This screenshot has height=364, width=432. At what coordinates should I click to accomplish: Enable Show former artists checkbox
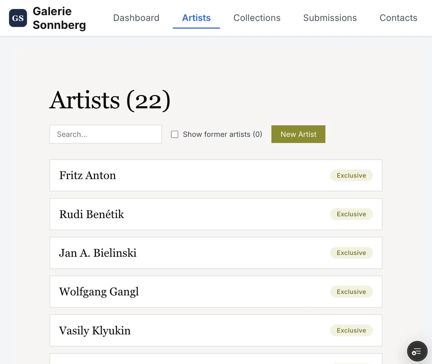(175, 134)
